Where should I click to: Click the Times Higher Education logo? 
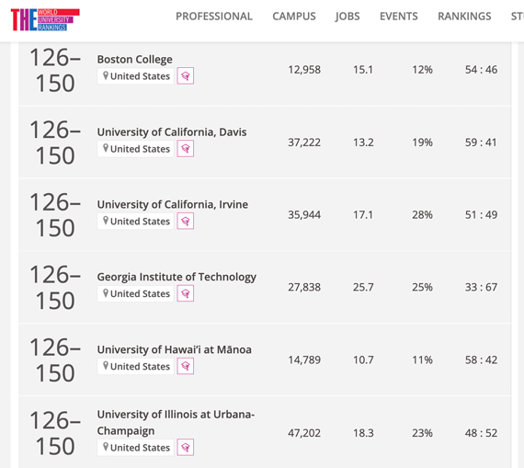coord(45,19)
